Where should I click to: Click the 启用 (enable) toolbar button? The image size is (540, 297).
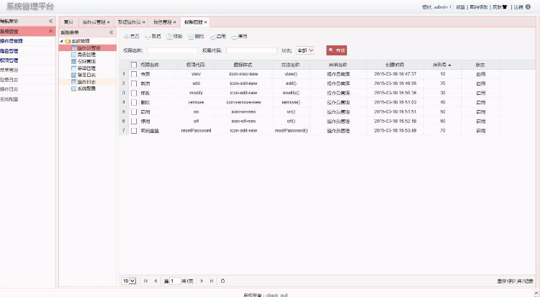(218, 36)
